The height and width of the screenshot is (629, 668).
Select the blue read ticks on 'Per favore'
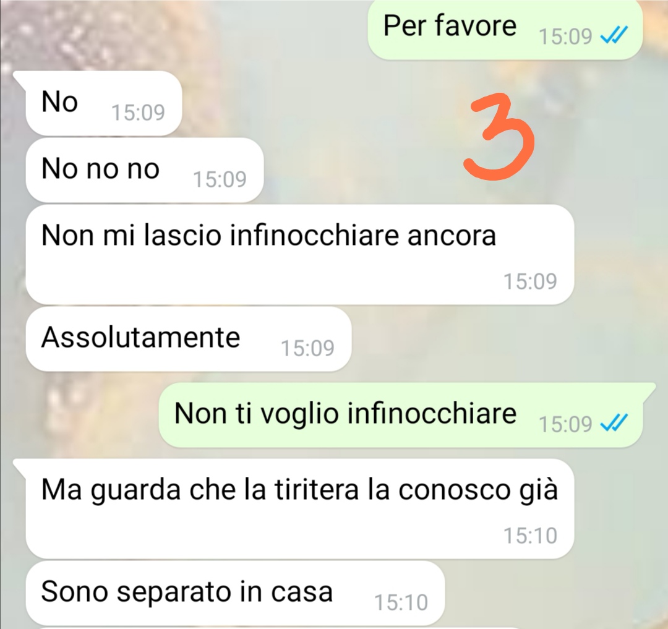pos(614,35)
